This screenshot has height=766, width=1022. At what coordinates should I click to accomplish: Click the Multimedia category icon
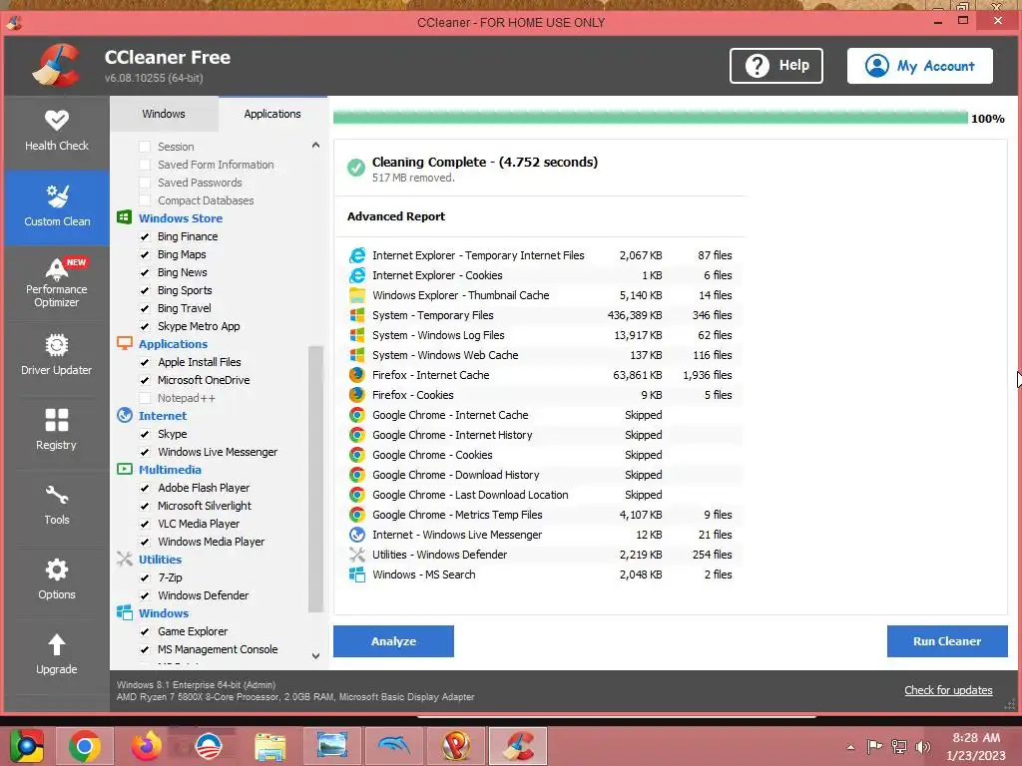tap(124, 469)
